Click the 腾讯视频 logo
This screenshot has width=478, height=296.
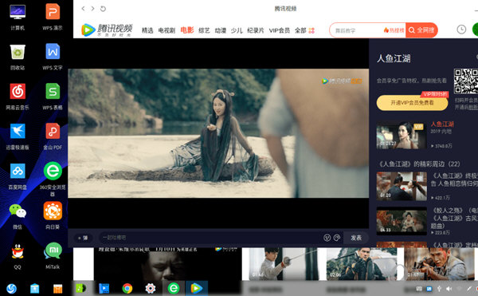tap(107, 30)
